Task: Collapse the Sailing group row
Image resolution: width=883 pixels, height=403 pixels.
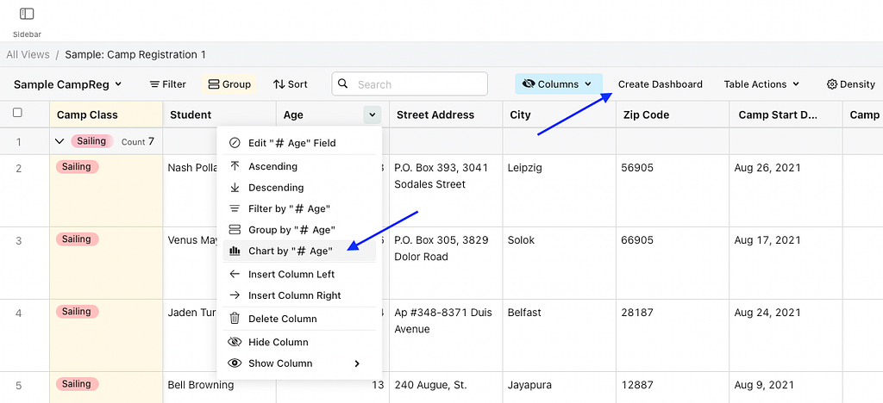Action: (x=59, y=141)
